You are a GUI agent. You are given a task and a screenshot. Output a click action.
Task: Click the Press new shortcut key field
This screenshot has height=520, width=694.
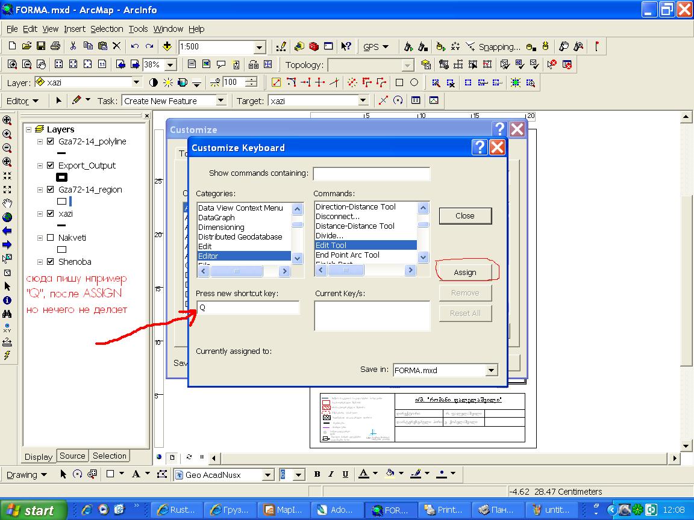248,308
